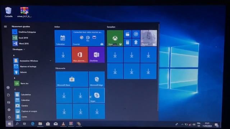Open Documents from the Start rail
The height and width of the screenshot is (129, 230).
(x=8, y=95)
